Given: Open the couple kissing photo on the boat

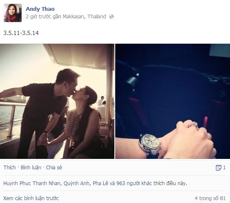Looking at the screenshot, I should click(57, 101).
